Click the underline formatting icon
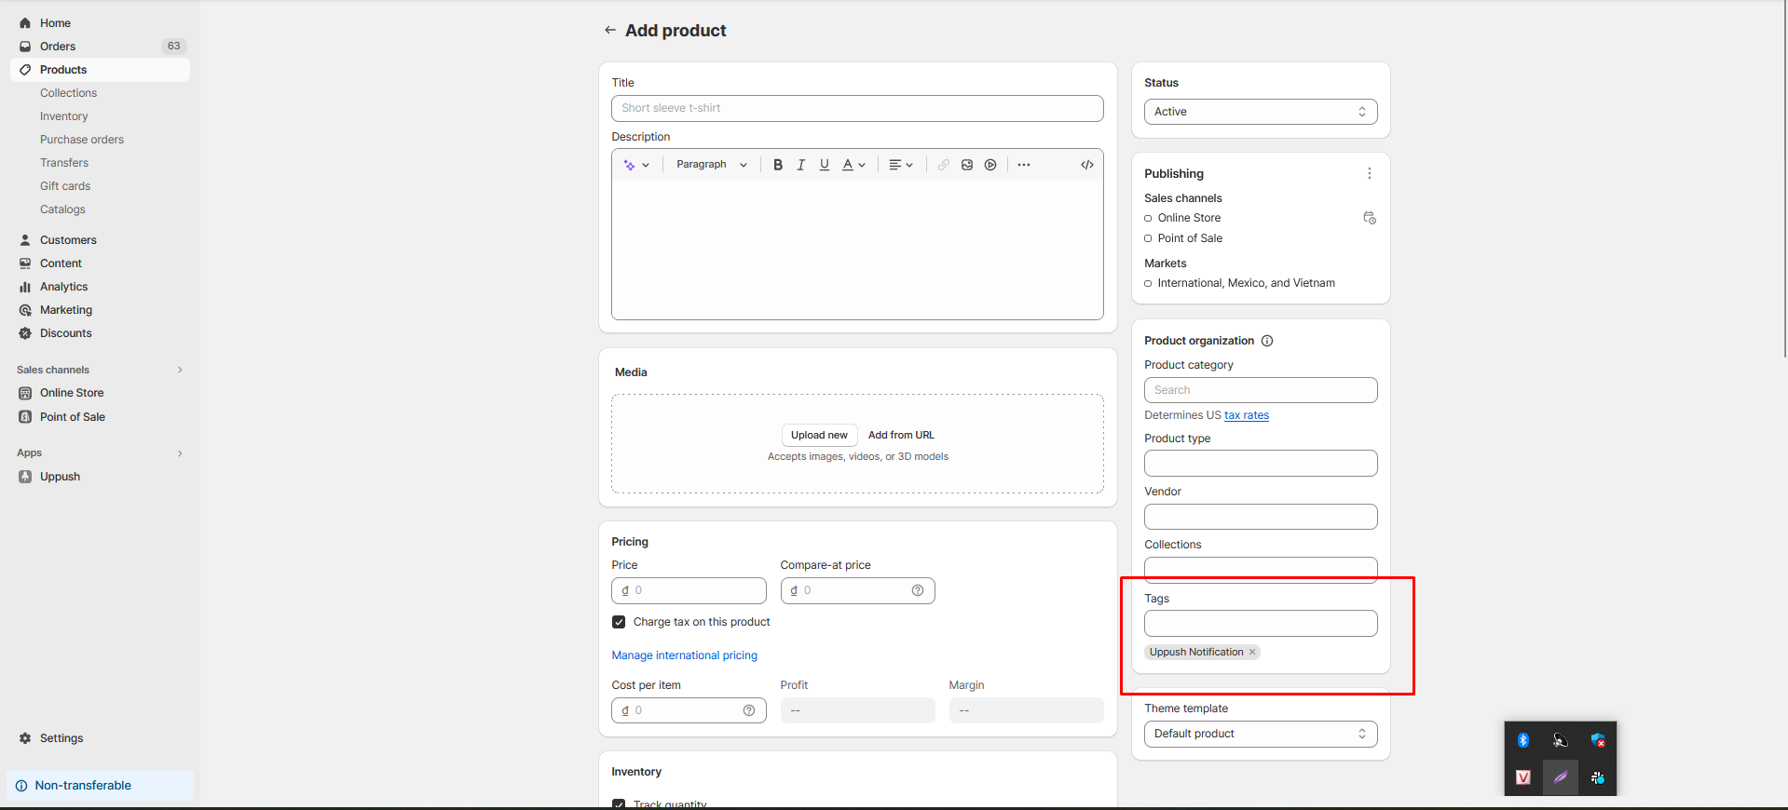This screenshot has width=1788, height=810. [824, 165]
